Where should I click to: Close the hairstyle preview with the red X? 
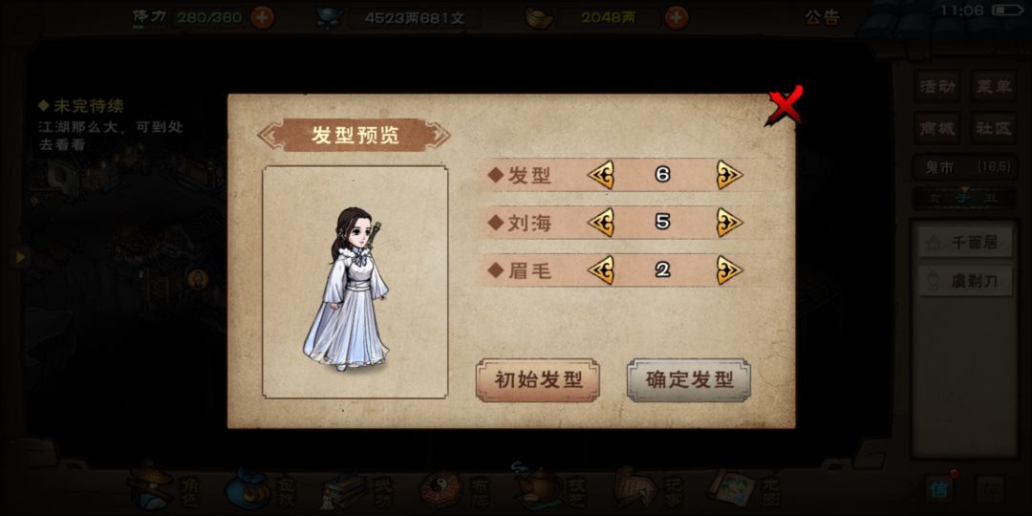tap(784, 105)
